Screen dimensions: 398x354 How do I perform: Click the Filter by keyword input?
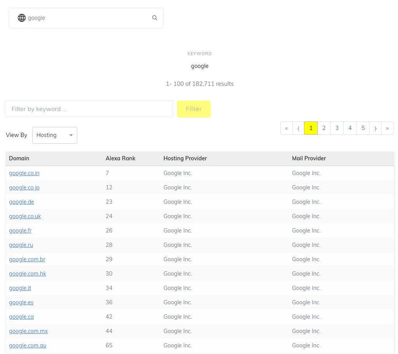89,109
